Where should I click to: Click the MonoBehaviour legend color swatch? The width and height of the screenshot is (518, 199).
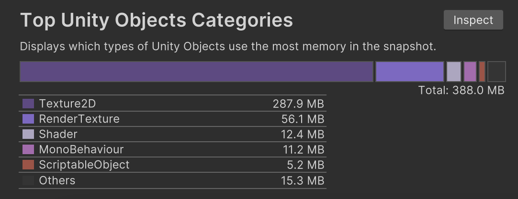[28, 149]
